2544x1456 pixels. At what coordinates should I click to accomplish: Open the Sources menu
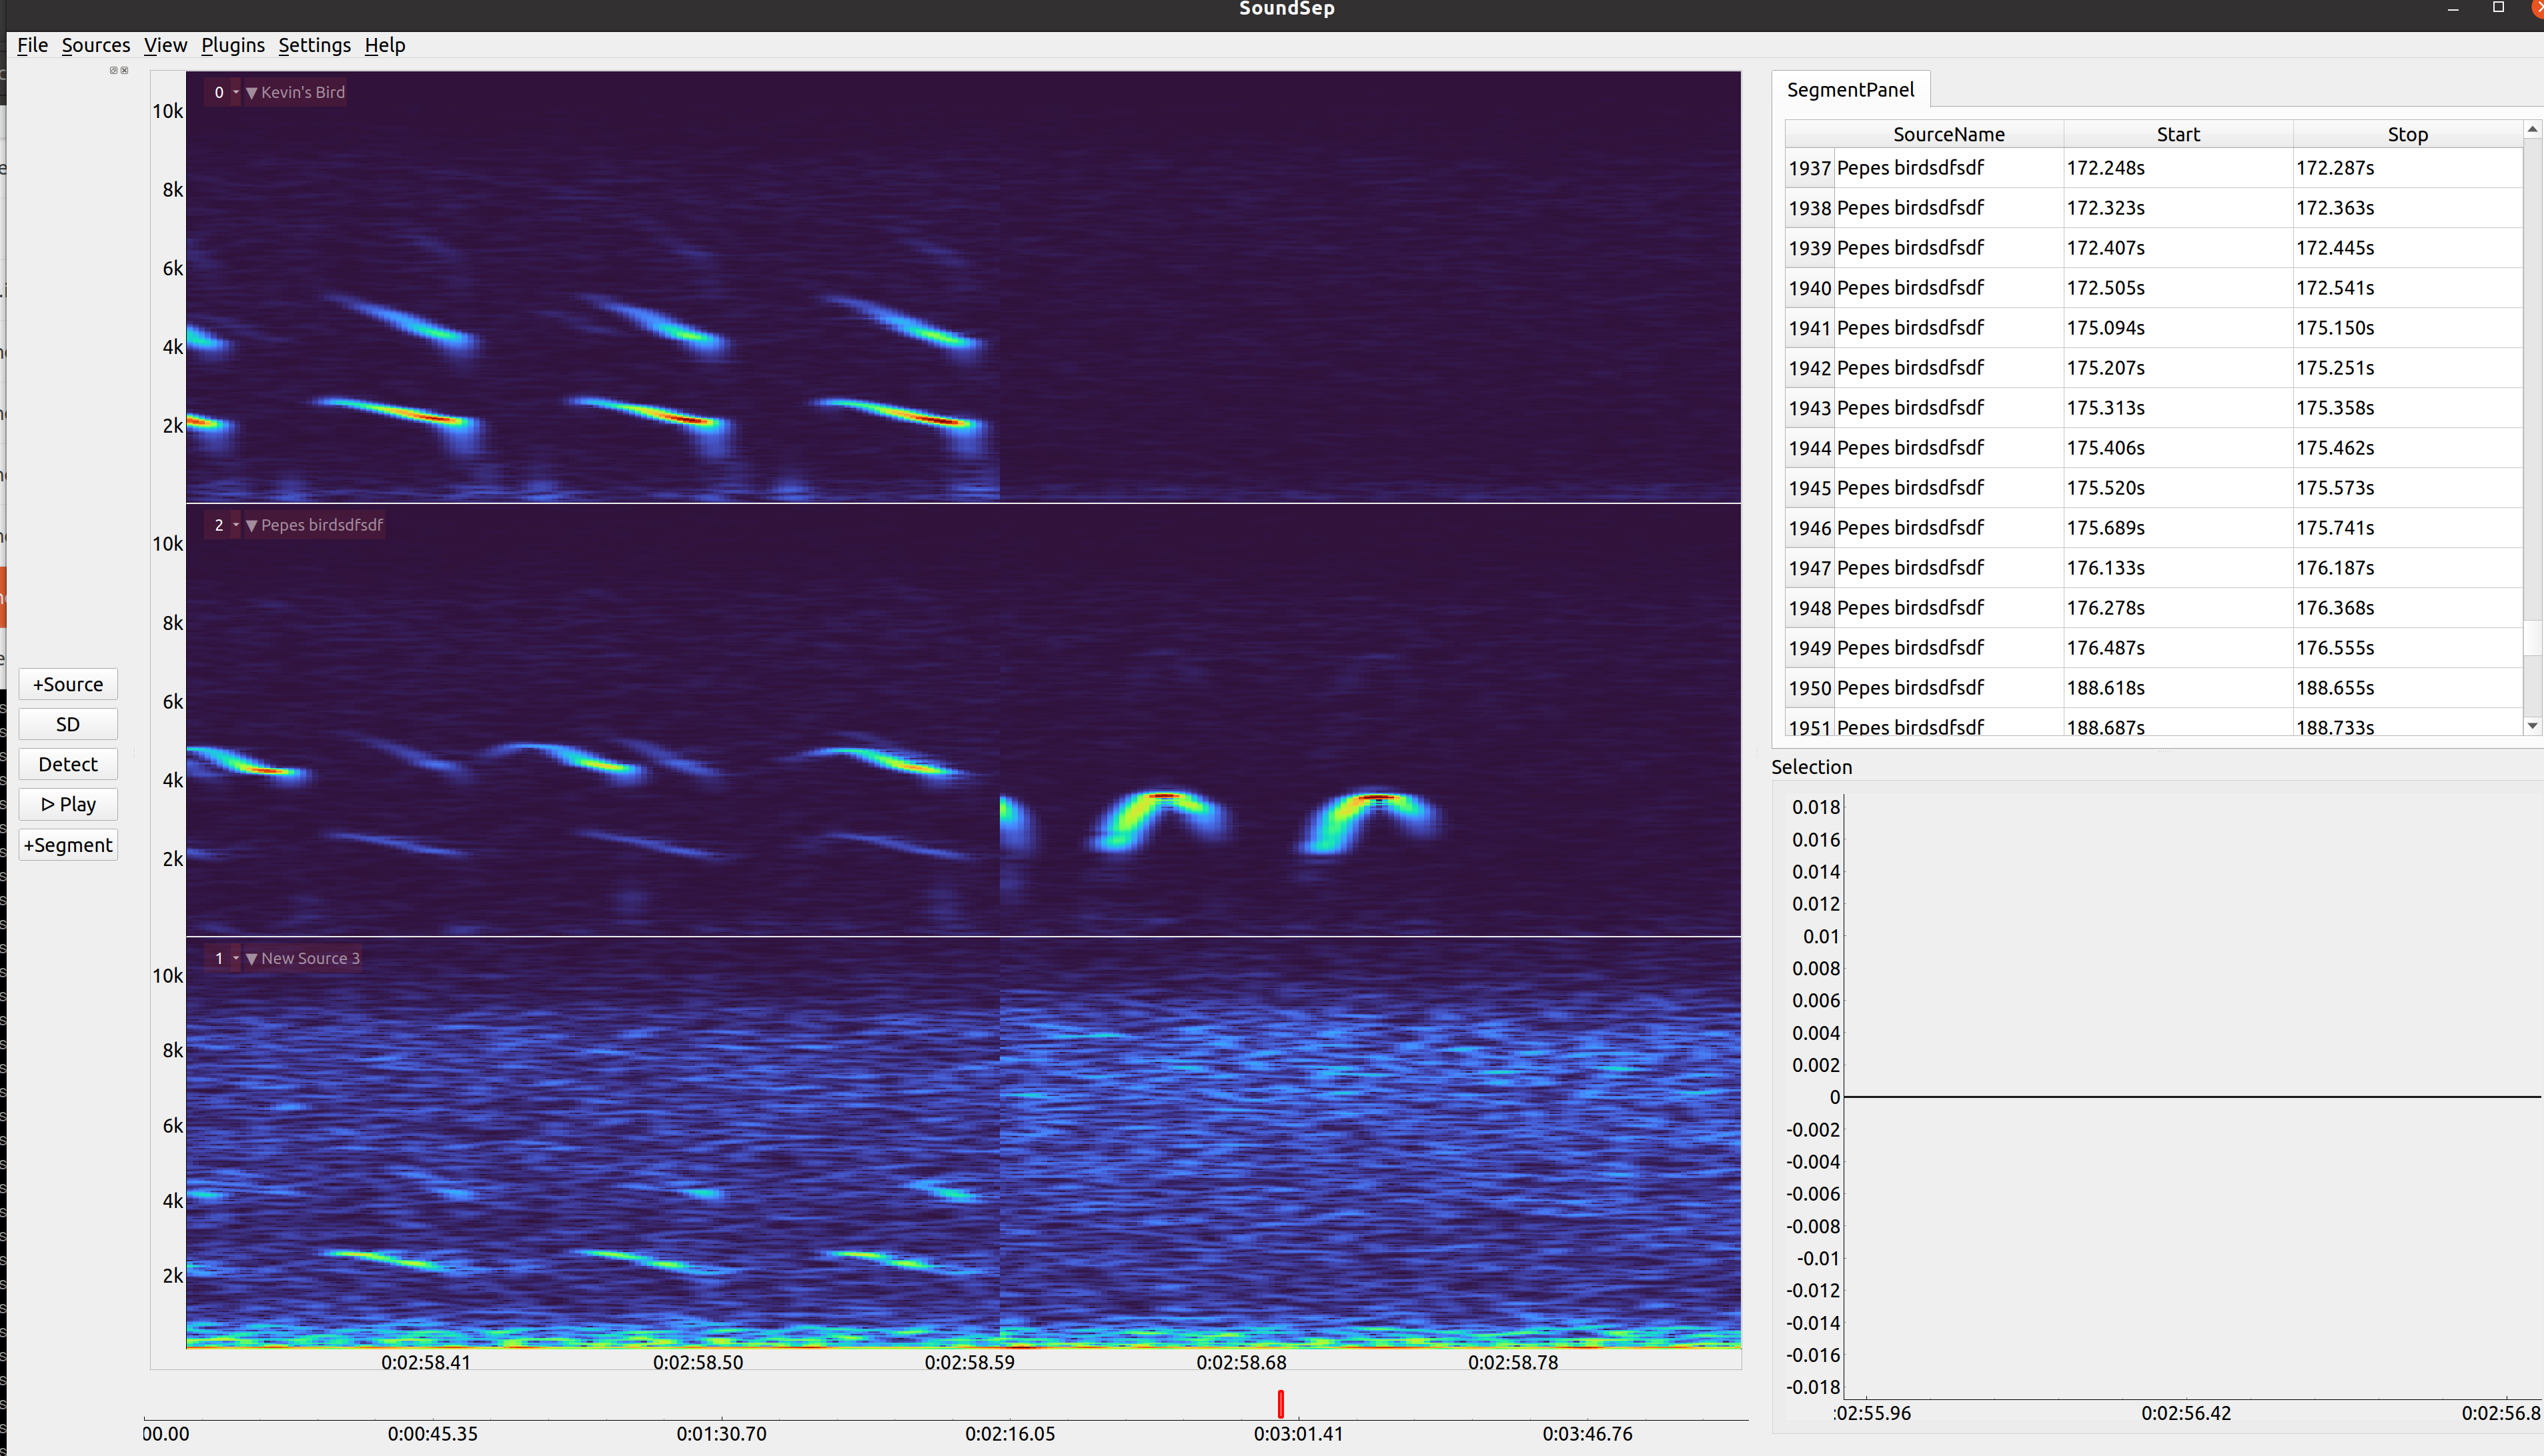pos(95,45)
